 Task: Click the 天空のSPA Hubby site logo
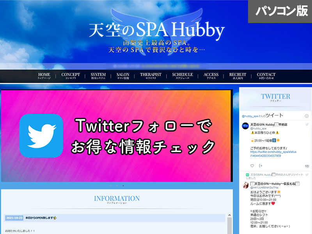pos(156,30)
